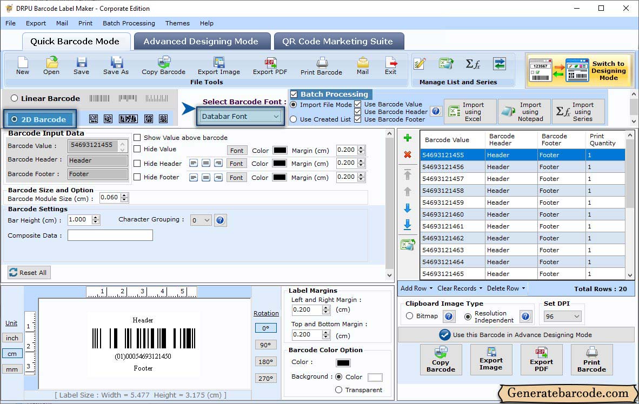Open the Batch Processing menu

[x=129, y=23]
